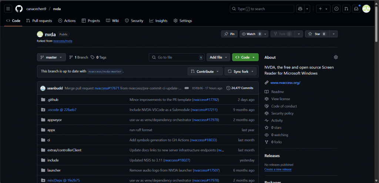Star the nvda repository
The height and width of the screenshot is (183, 379).
[317, 34]
